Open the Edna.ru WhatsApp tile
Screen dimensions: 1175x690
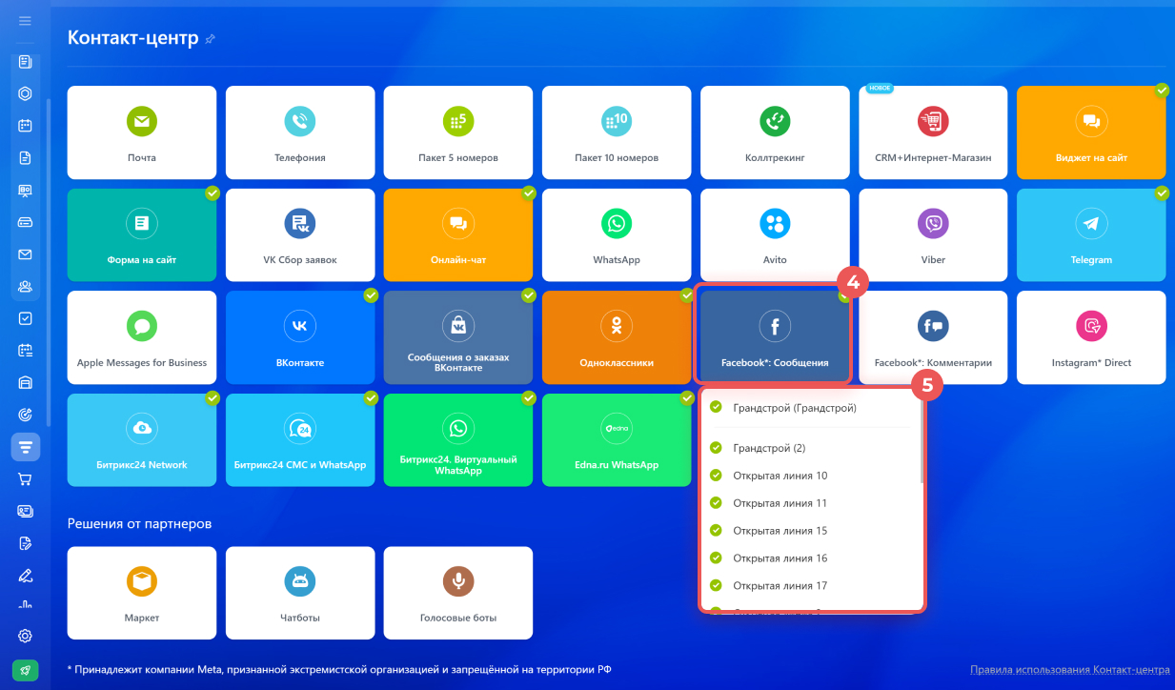tap(617, 440)
